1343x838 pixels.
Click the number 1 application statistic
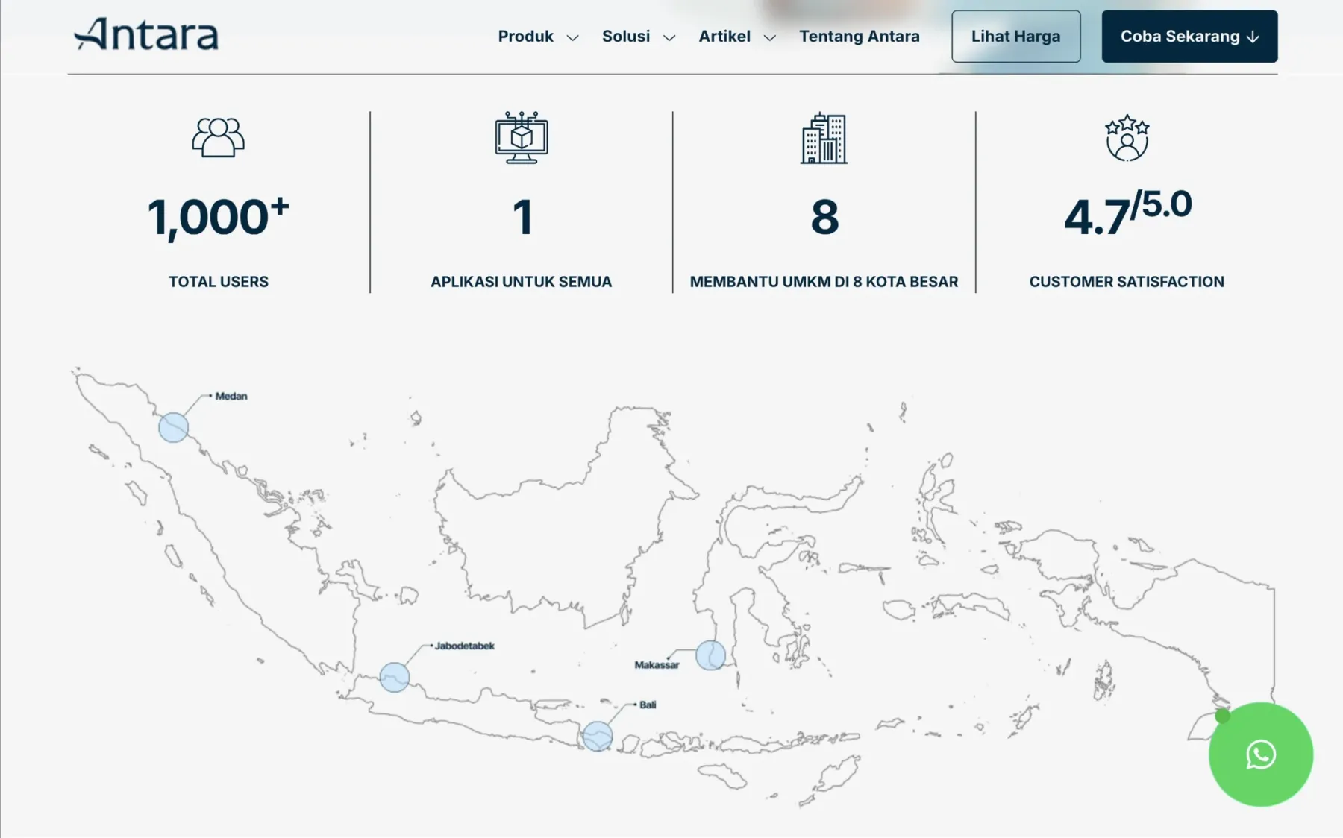(522, 217)
